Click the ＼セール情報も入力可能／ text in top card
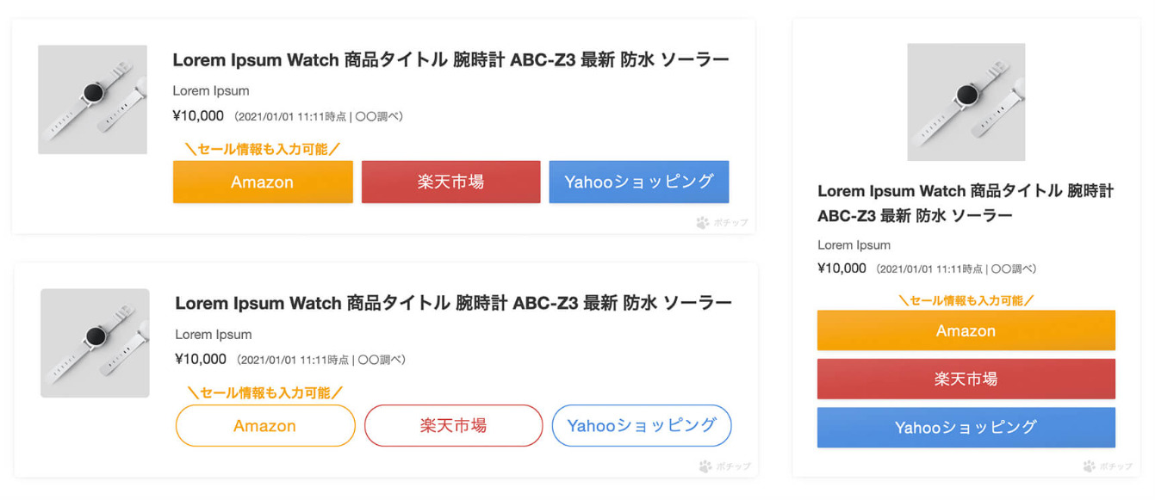The height and width of the screenshot is (500, 1155). (x=263, y=149)
